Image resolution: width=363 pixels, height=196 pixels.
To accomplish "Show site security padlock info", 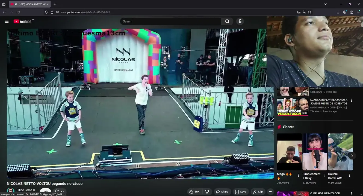I will pos(52,12).
